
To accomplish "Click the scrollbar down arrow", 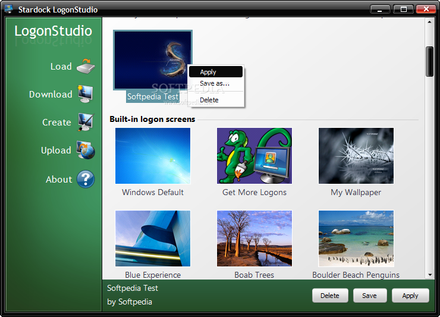I will point(429,275).
